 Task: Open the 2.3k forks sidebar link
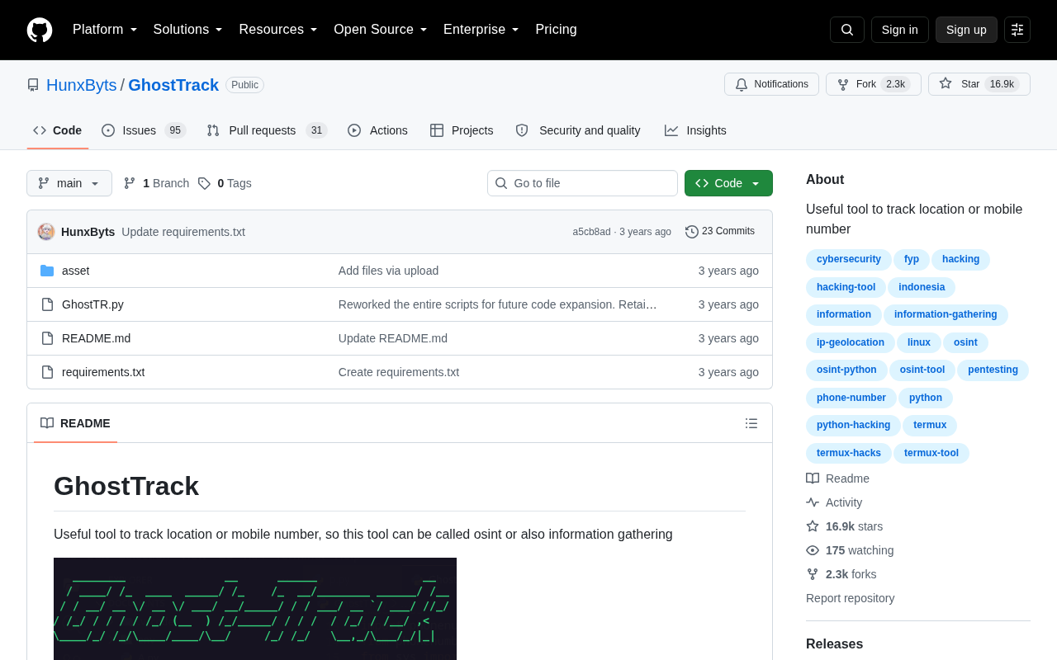coord(841,574)
